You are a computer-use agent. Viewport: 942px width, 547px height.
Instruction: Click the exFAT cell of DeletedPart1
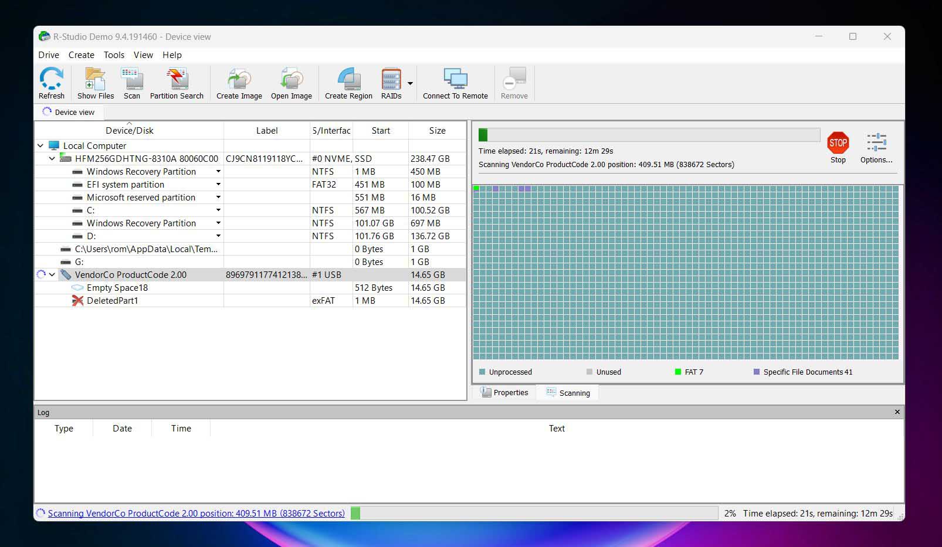(331, 301)
